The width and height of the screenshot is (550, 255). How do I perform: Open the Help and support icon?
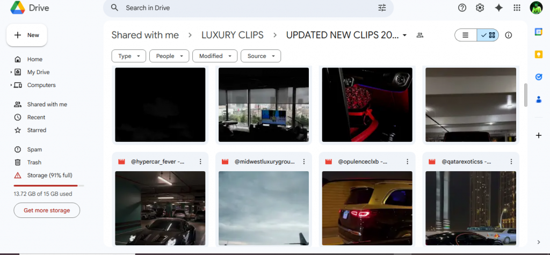462,8
